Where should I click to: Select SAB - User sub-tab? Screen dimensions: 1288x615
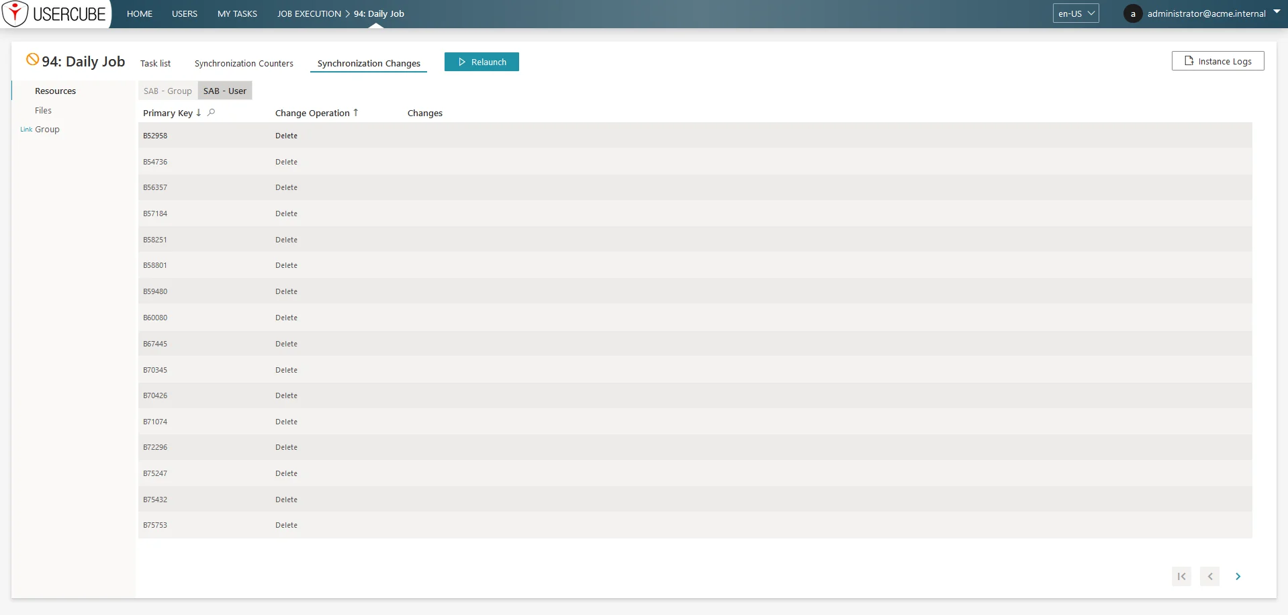[225, 91]
